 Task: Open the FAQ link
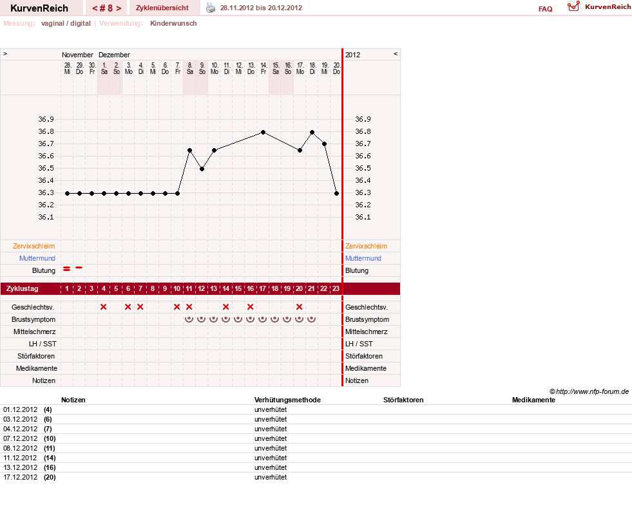click(545, 9)
